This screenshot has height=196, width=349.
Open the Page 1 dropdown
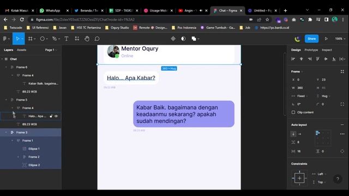click(x=51, y=50)
